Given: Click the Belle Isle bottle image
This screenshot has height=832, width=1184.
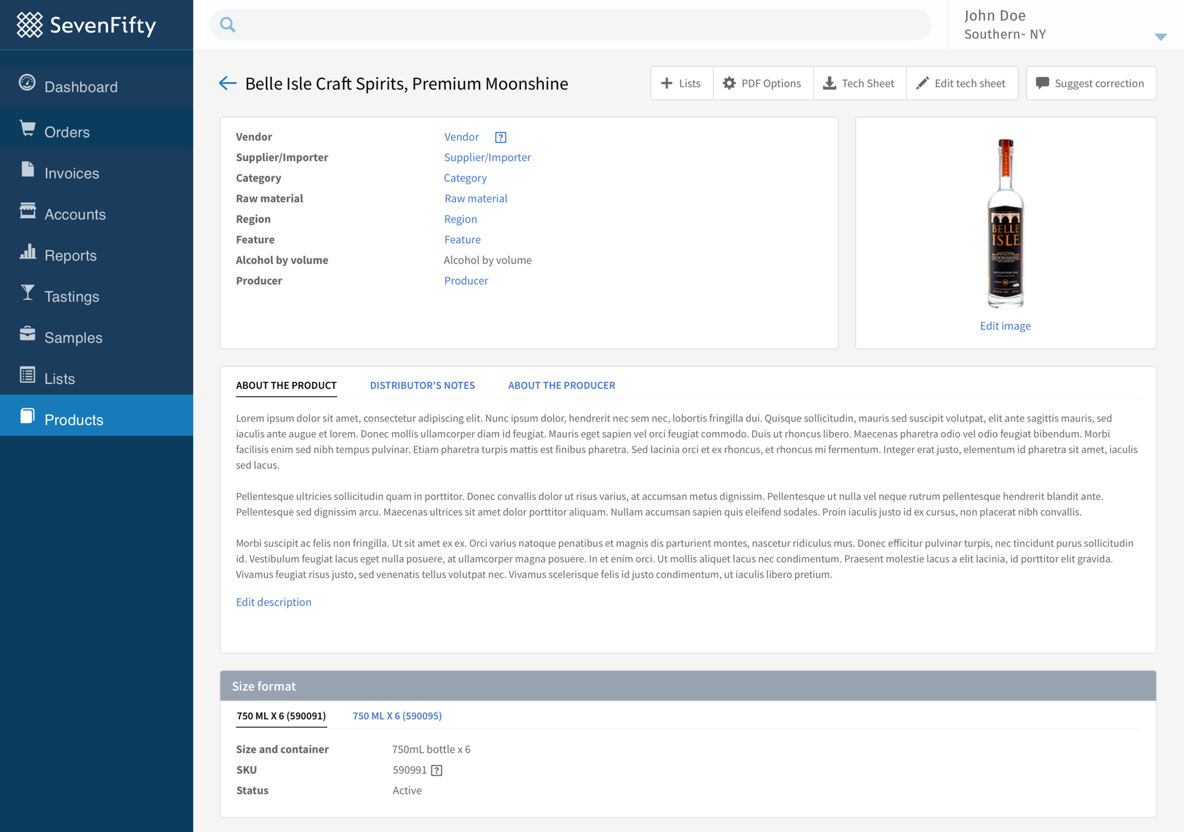Looking at the screenshot, I should coord(1005,223).
